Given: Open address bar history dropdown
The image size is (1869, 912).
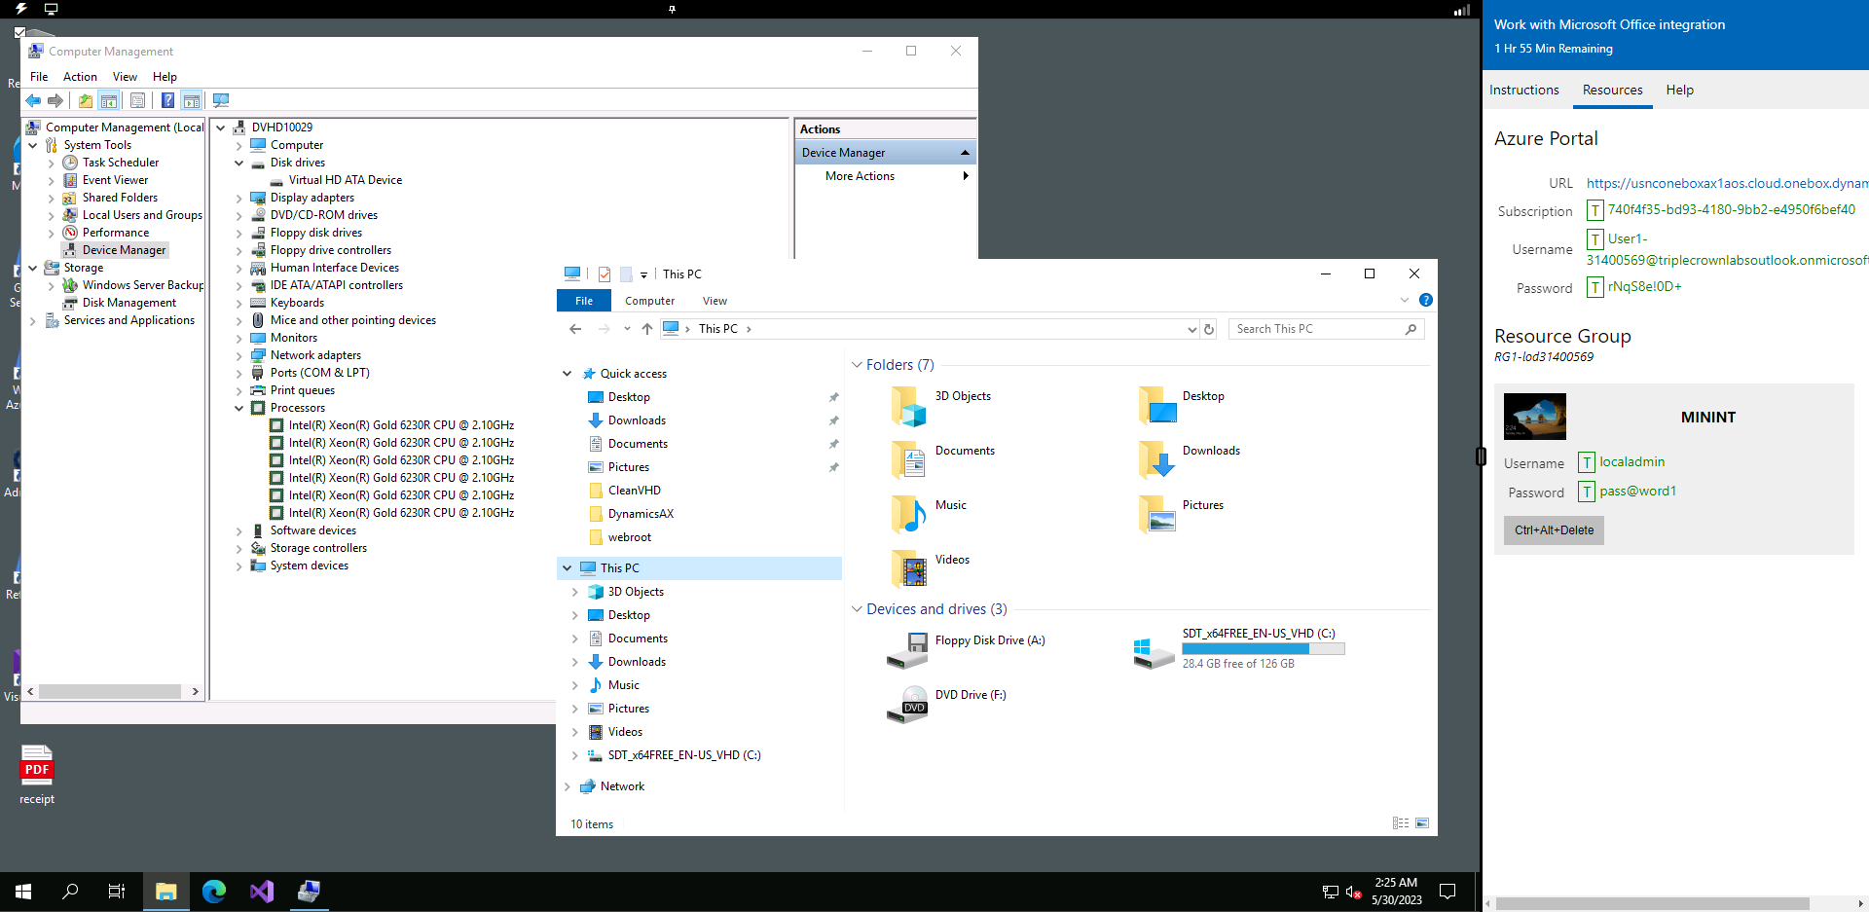Looking at the screenshot, I should 1191,329.
